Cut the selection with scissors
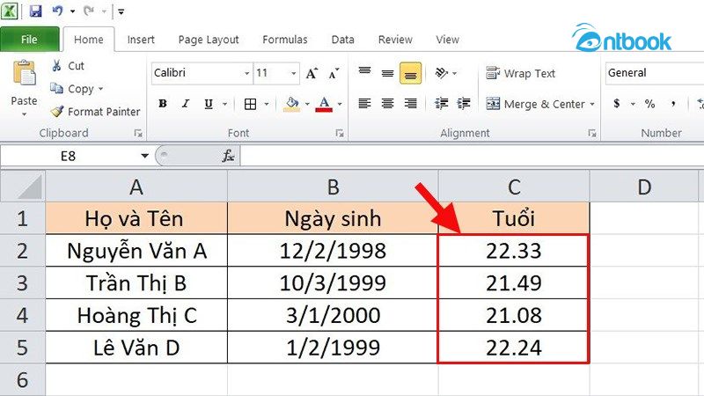 [x=68, y=66]
